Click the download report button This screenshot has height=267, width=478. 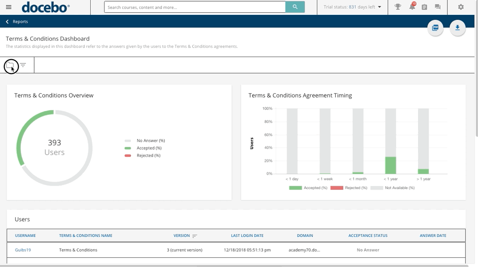coord(457,28)
